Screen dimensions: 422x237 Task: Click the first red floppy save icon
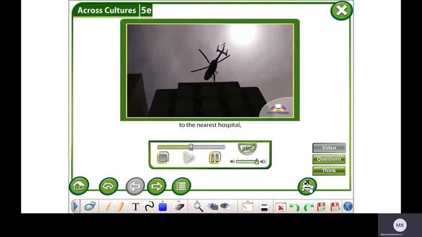pos(321,207)
